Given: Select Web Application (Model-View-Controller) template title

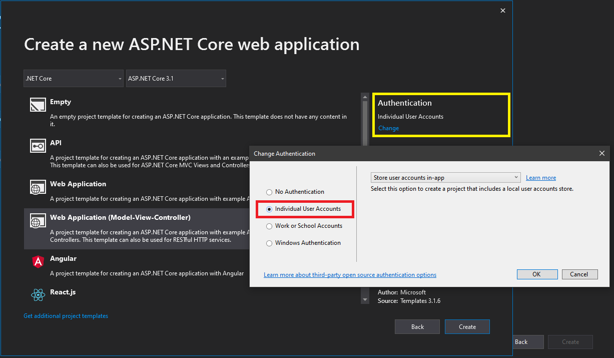Looking at the screenshot, I should 120,218.
